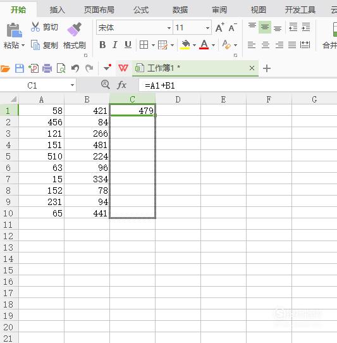Increase font size with A+ icon

219,28
